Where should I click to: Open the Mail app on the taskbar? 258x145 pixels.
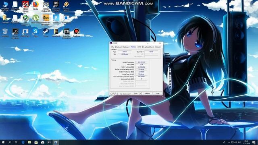[x=43, y=142]
